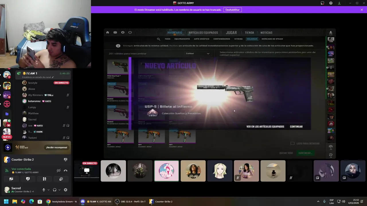
Task: Close the Streamer mode purple banner
Action: (362, 10)
